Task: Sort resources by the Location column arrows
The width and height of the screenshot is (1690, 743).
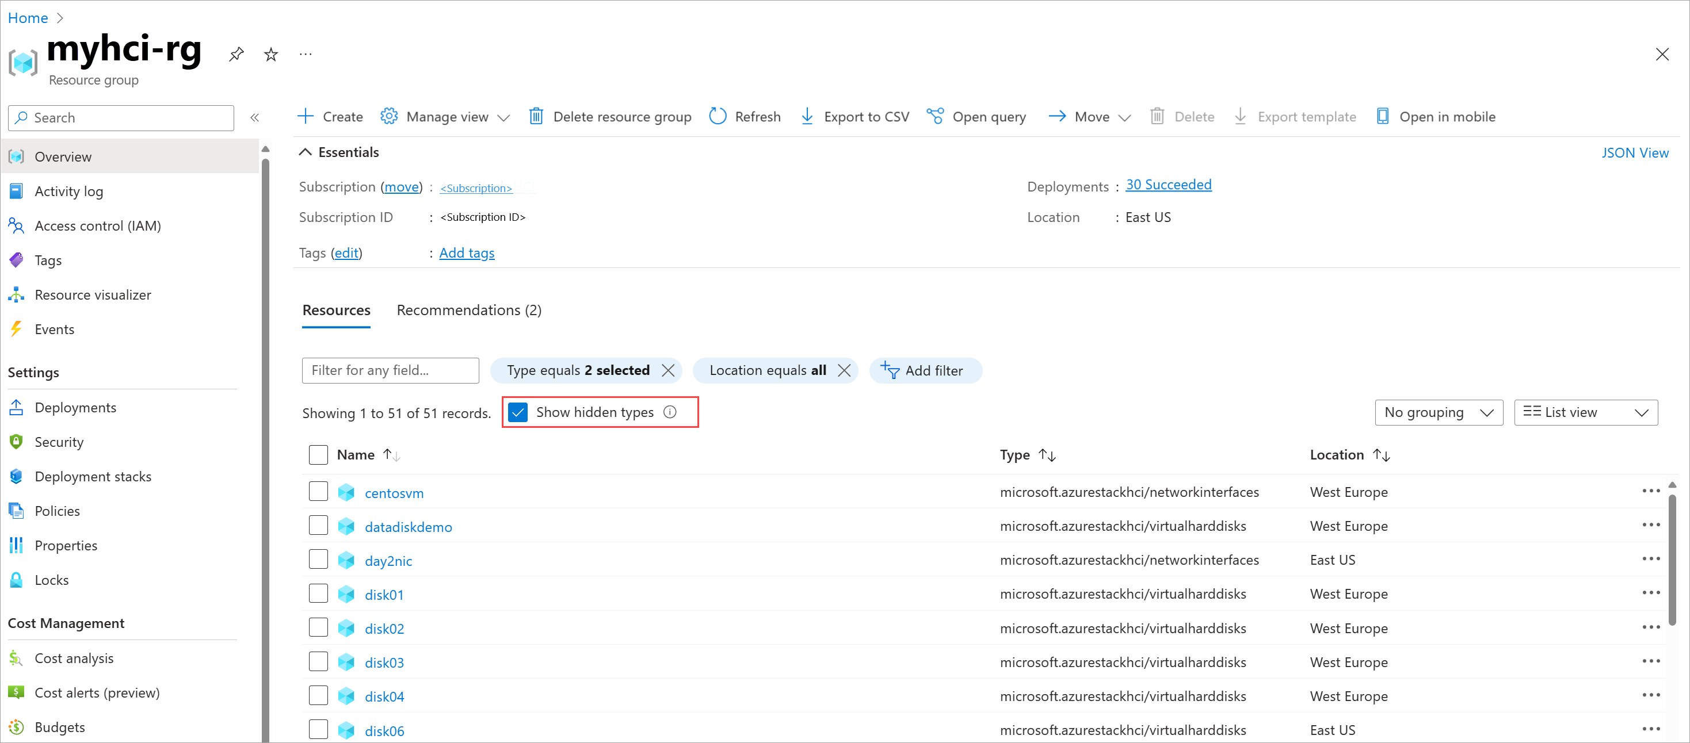Action: coord(1382,454)
